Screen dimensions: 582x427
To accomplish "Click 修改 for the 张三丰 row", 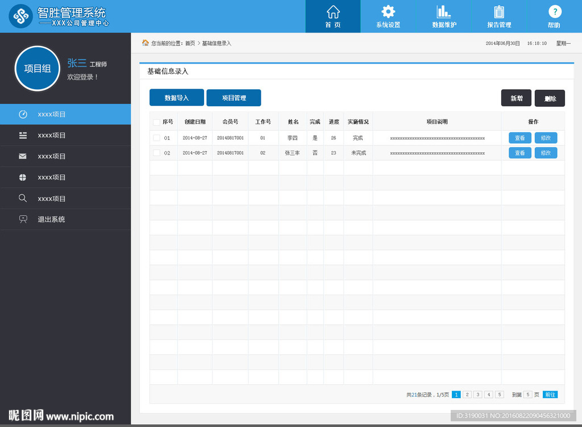I will [x=546, y=153].
